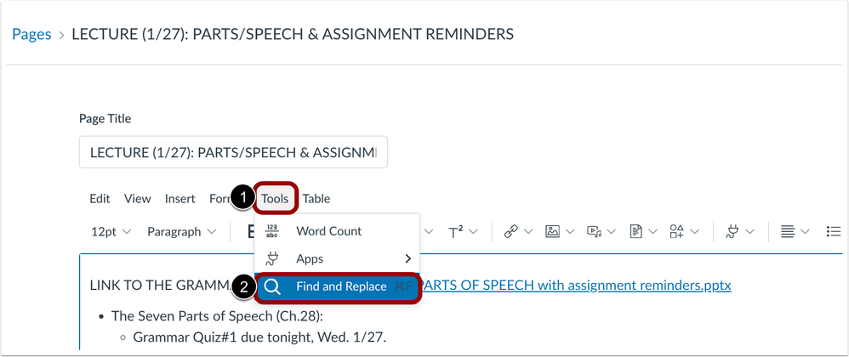
Task: Open the link options dropdown arrow
Action: (528, 232)
